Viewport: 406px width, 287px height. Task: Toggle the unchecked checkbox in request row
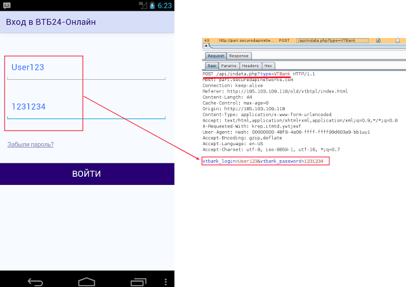pos(396,41)
